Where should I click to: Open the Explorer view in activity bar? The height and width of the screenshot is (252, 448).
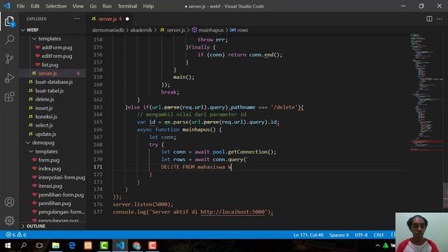click(x=9, y=22)
